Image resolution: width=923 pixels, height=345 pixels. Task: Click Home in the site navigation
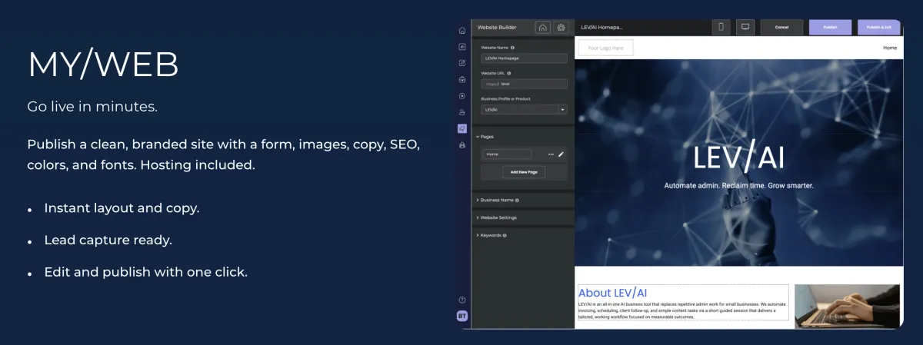click(x=889, y=48)
